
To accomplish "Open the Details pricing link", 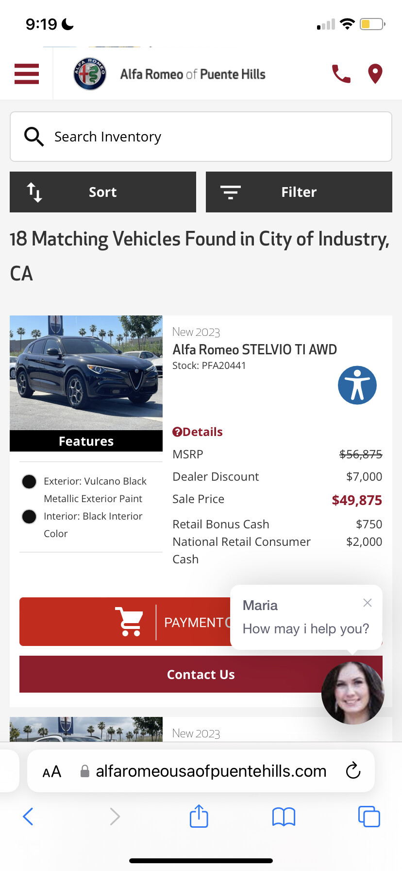I will coord(198,432).
